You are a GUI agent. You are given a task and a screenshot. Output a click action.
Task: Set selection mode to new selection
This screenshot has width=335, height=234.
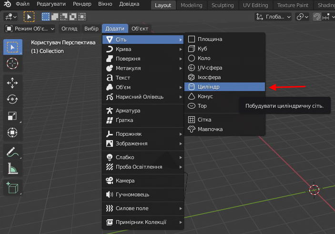[45, 17]
